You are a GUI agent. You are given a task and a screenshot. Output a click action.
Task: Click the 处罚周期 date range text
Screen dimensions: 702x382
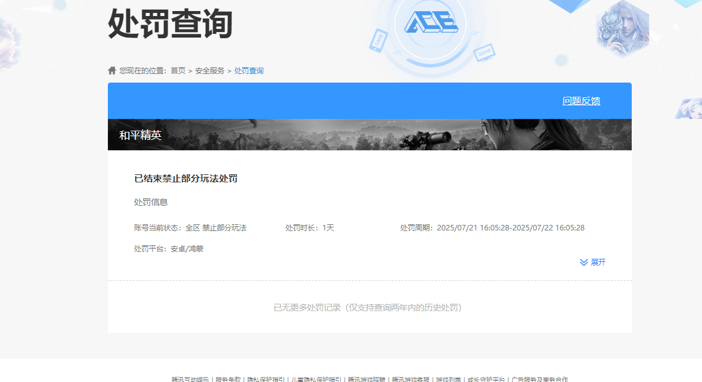(492, 228)
